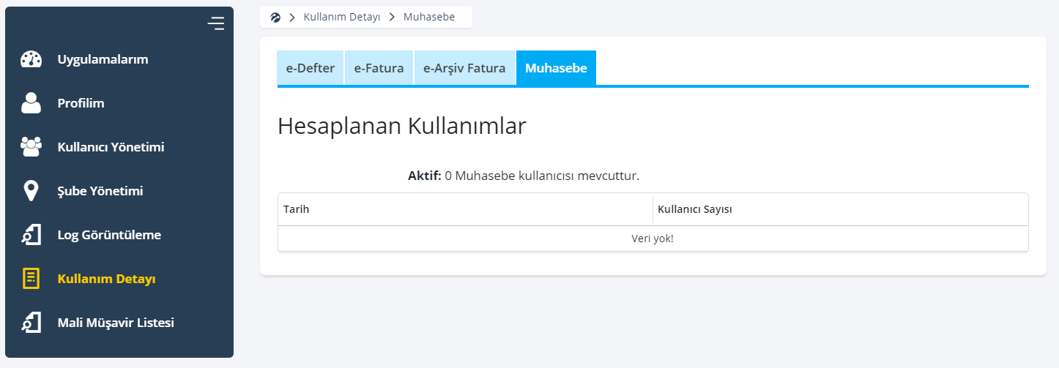Open Uygulamalarım in the sidebar
The image size is (1059, 368).
103,59
